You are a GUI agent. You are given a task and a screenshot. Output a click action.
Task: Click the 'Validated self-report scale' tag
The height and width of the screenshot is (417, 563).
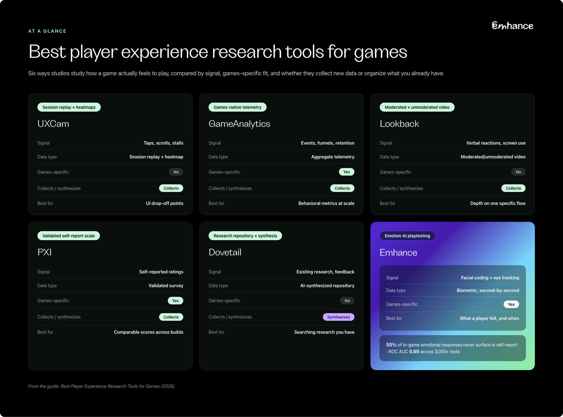68,236
